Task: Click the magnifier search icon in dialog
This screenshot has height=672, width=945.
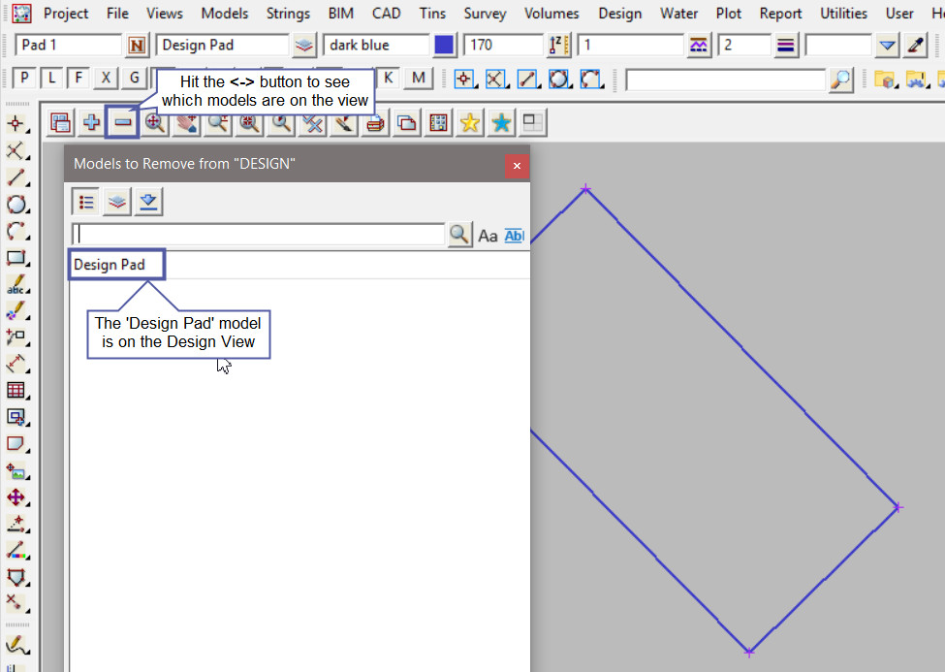Action: tap(459, 234)
